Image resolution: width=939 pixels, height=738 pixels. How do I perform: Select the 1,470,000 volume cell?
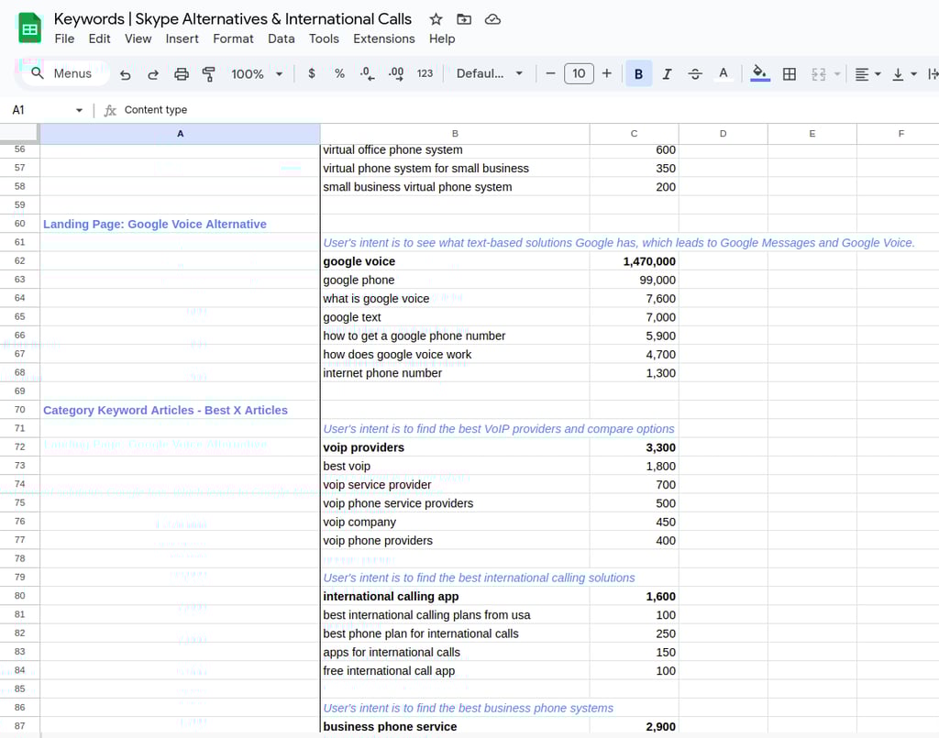coord(635,261)
